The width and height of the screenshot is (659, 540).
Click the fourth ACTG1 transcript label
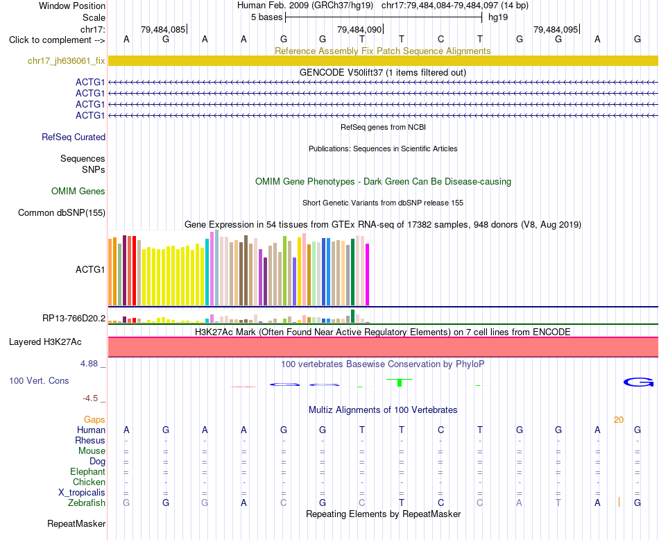90,115
